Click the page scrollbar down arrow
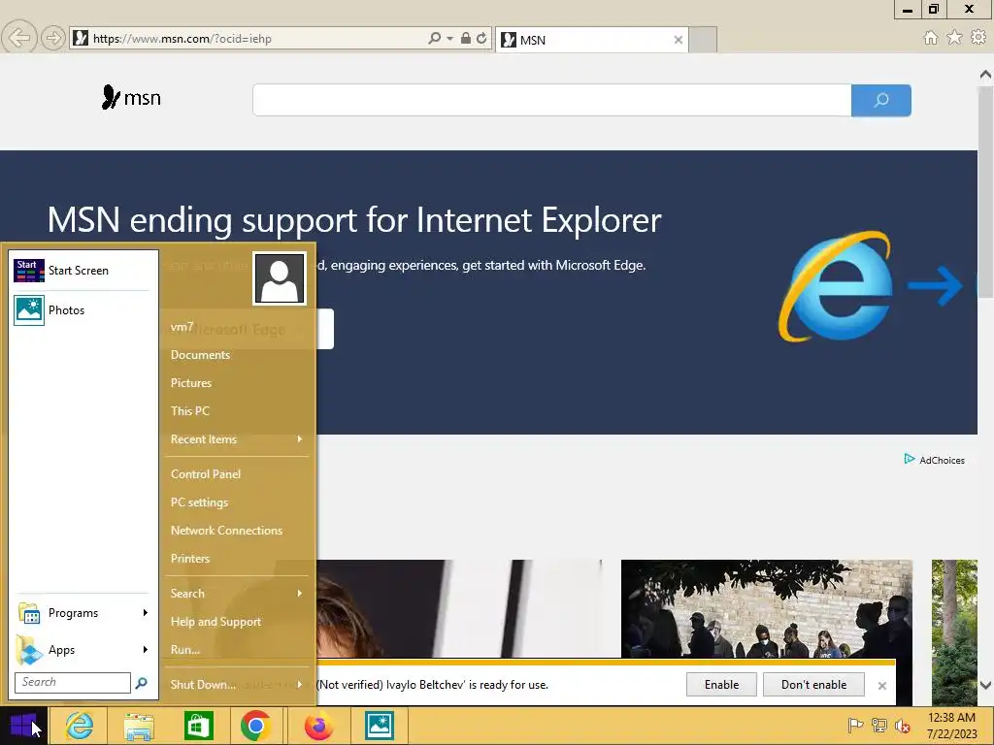Image resolution: width=994 pixels, height=745 pixels. pos(985,685)
